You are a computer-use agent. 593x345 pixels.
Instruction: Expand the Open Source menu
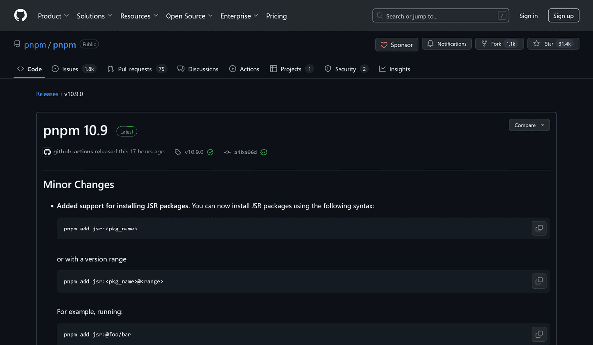189,16
